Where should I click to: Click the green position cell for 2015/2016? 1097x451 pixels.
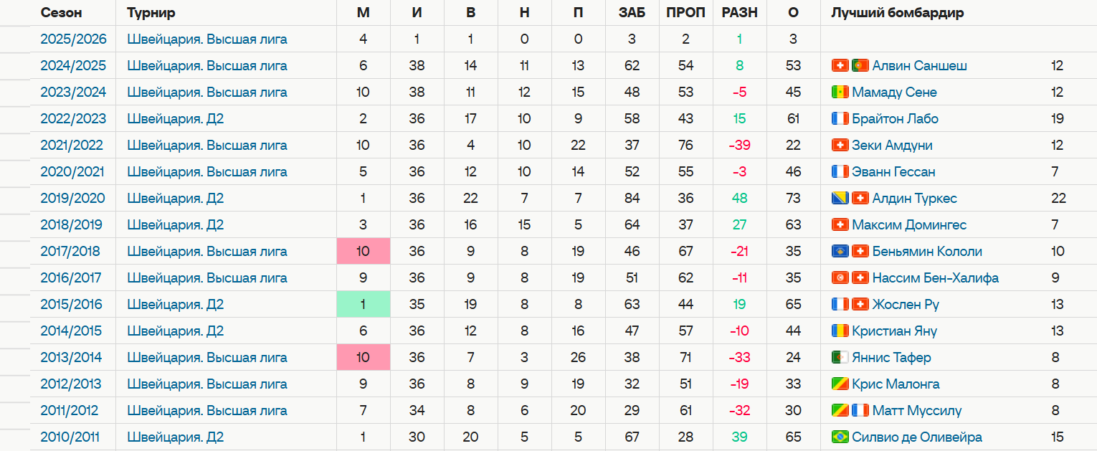[364, 304]
